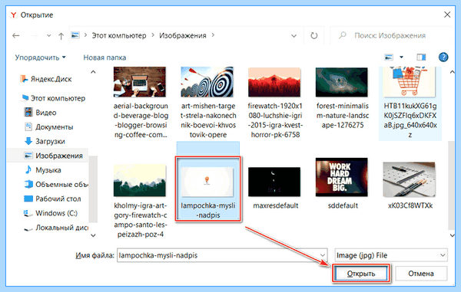Click the Видео film strip icon

click(28, 113)
